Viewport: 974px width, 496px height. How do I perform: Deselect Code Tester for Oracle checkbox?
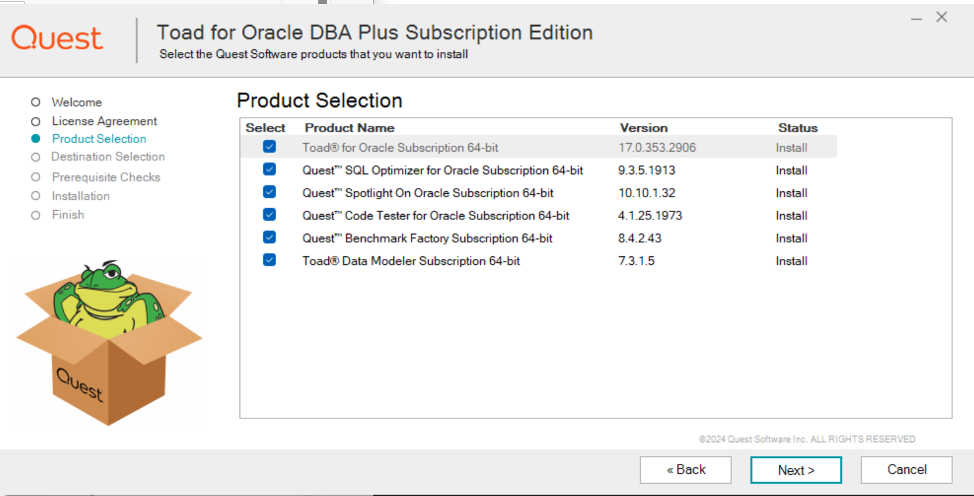(269, 215)
